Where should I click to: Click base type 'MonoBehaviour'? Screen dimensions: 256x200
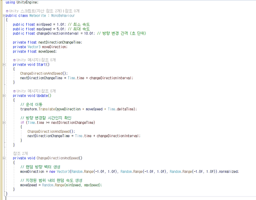63,15
